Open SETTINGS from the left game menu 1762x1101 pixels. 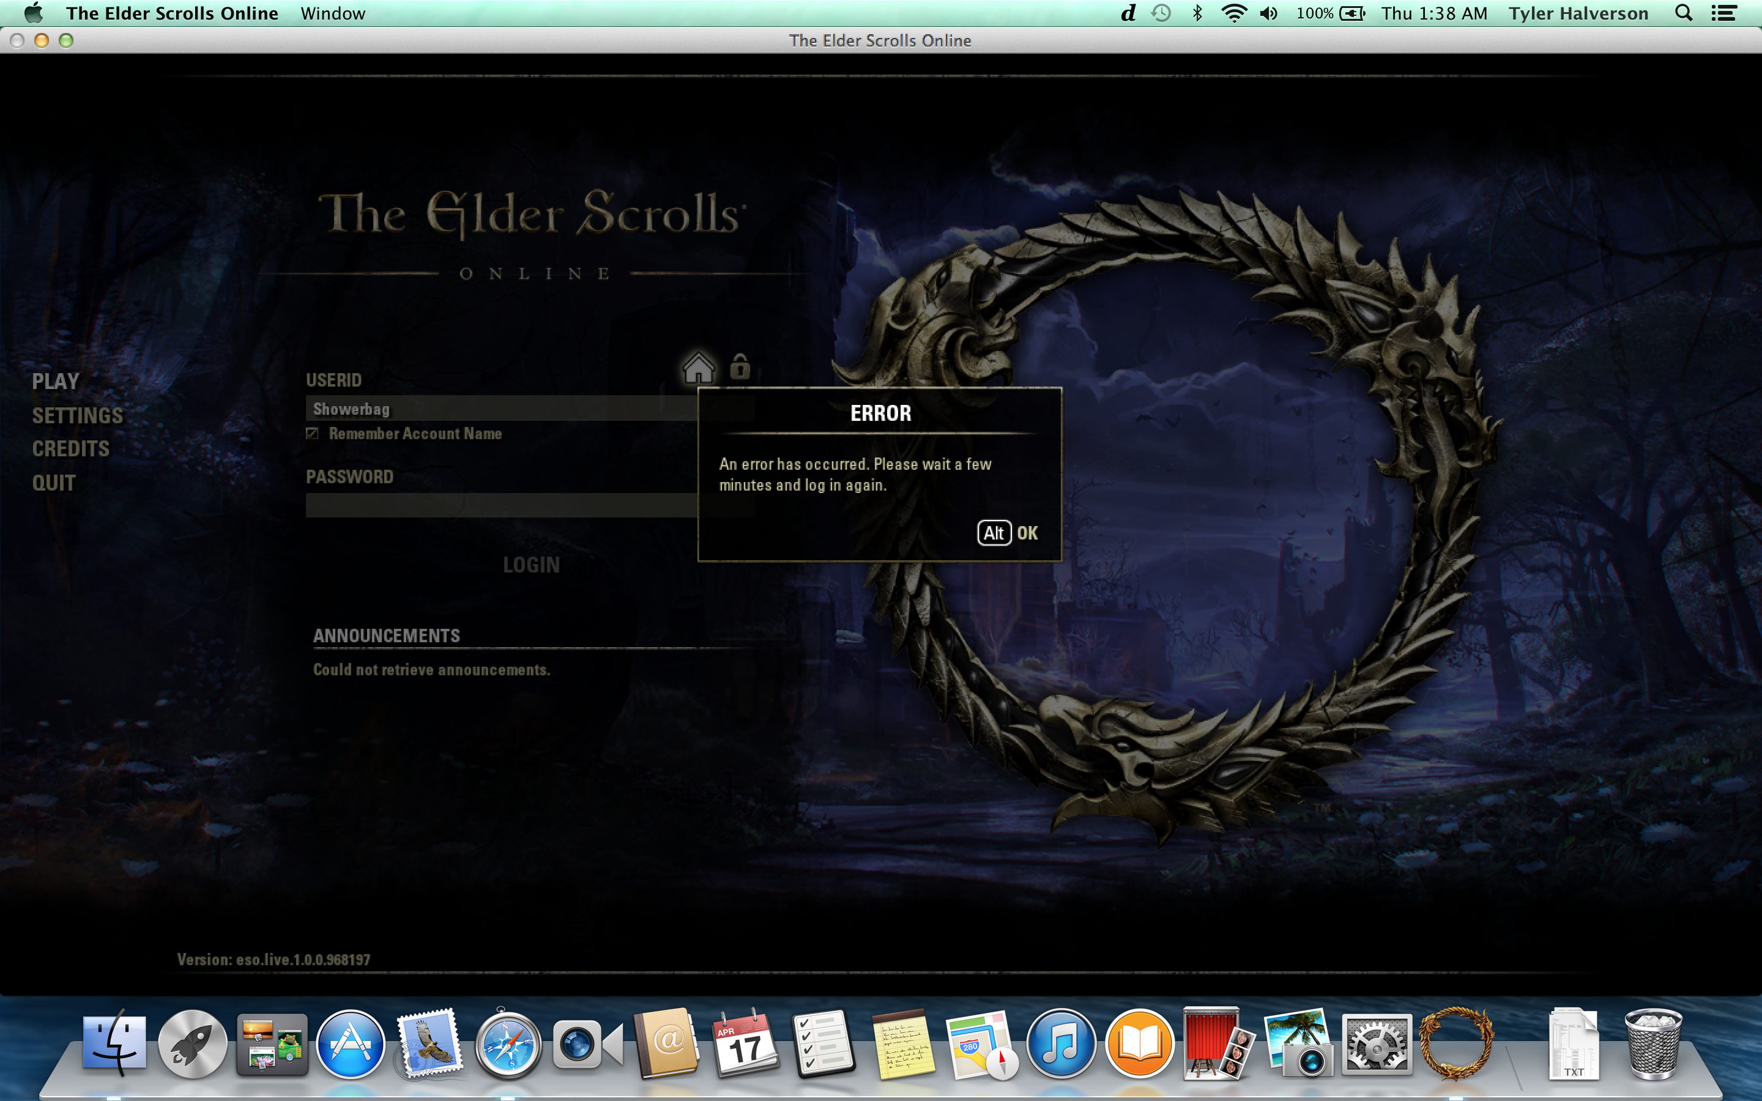[77, 416]
